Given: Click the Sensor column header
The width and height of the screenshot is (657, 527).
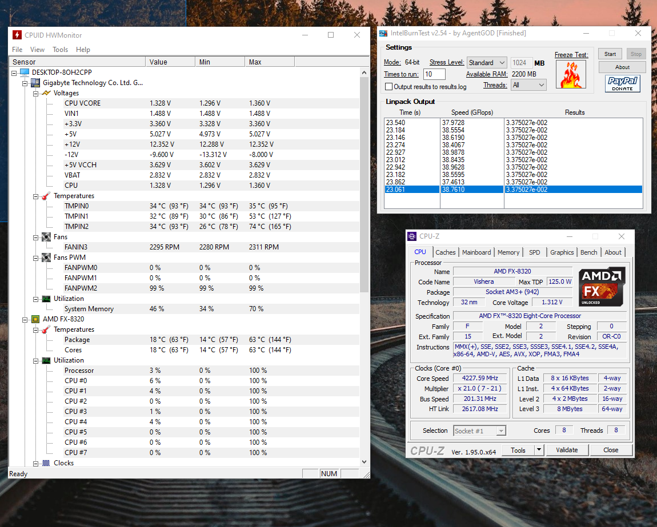Looking at the screenshot, I should (x=77, y=62).
